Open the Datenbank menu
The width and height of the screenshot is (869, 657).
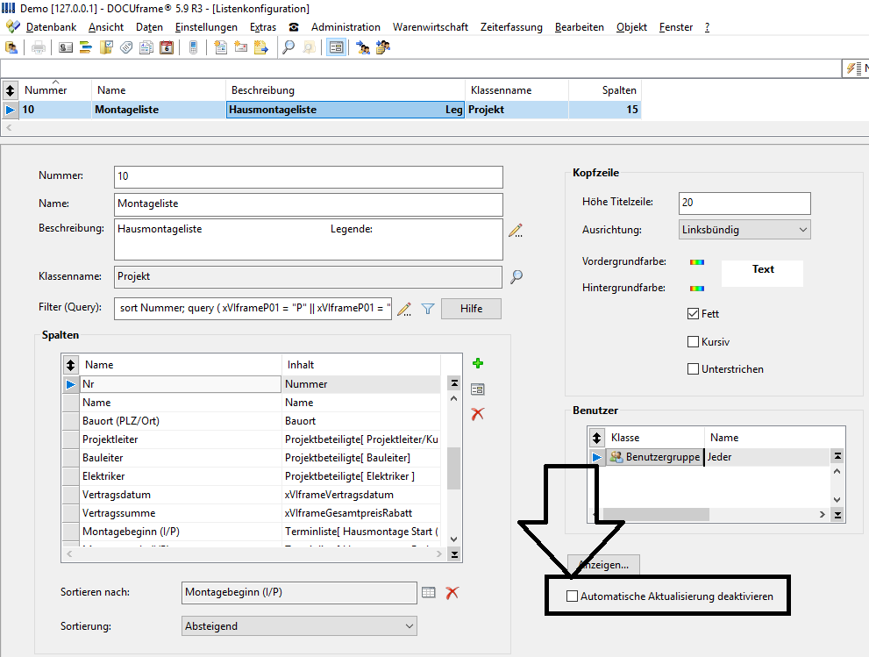pyautogui.click(x=51, y=27)
